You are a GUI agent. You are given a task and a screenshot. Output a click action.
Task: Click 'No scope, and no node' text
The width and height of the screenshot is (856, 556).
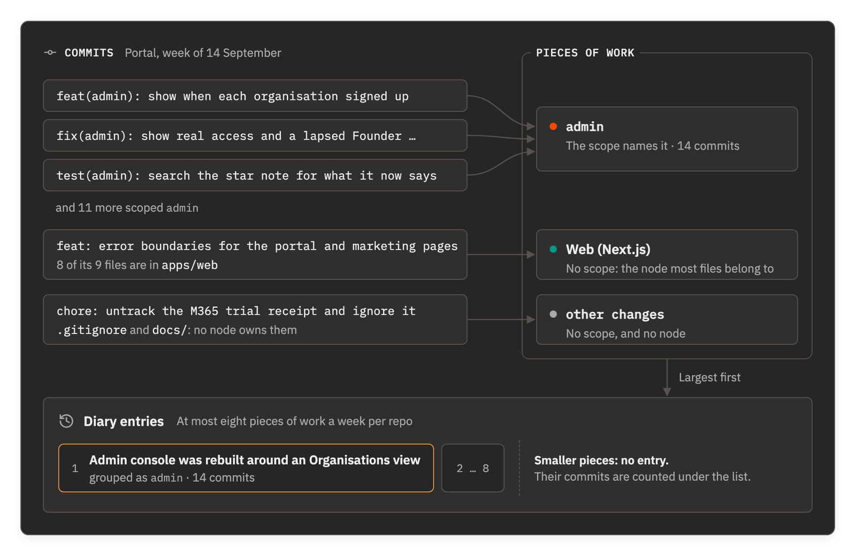tap(626, 334)
